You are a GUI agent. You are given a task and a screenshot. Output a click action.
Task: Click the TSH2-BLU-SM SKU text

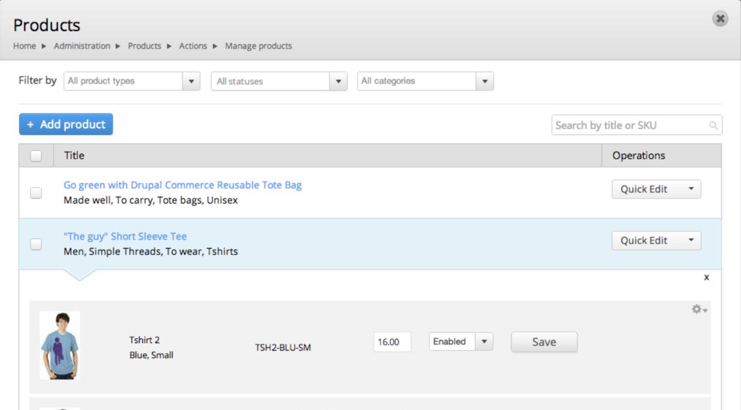pyautogui.click(x=283, y=348)
